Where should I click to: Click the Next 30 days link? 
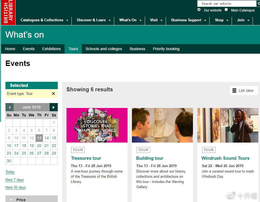coord(16,187)
